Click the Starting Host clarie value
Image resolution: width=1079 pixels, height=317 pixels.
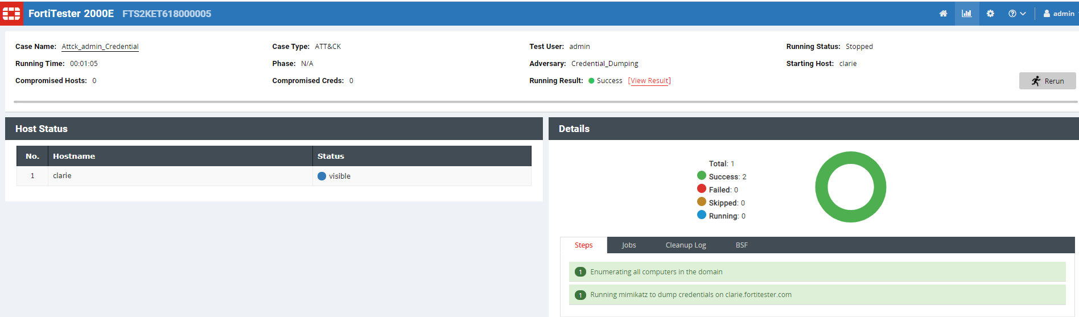(x=848, y=64)
